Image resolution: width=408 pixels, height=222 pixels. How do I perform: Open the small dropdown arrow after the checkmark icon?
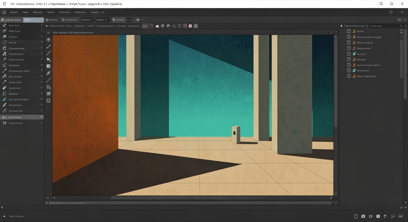[x=143, y=20]
